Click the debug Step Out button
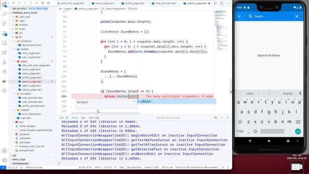The height and width of the screenshot is (174, 309). pos(31,3)
